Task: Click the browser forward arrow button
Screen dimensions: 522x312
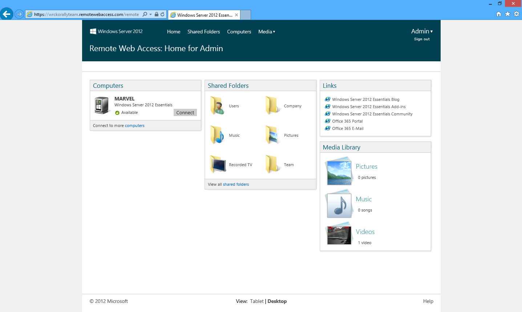Action: click(x=19, y=14)
